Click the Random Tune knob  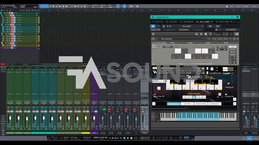point(155,95)
